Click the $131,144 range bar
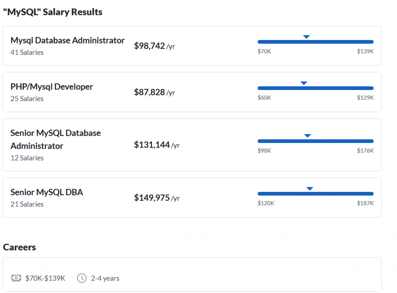This screenshot has width=397, height=293. click(316, 141)
